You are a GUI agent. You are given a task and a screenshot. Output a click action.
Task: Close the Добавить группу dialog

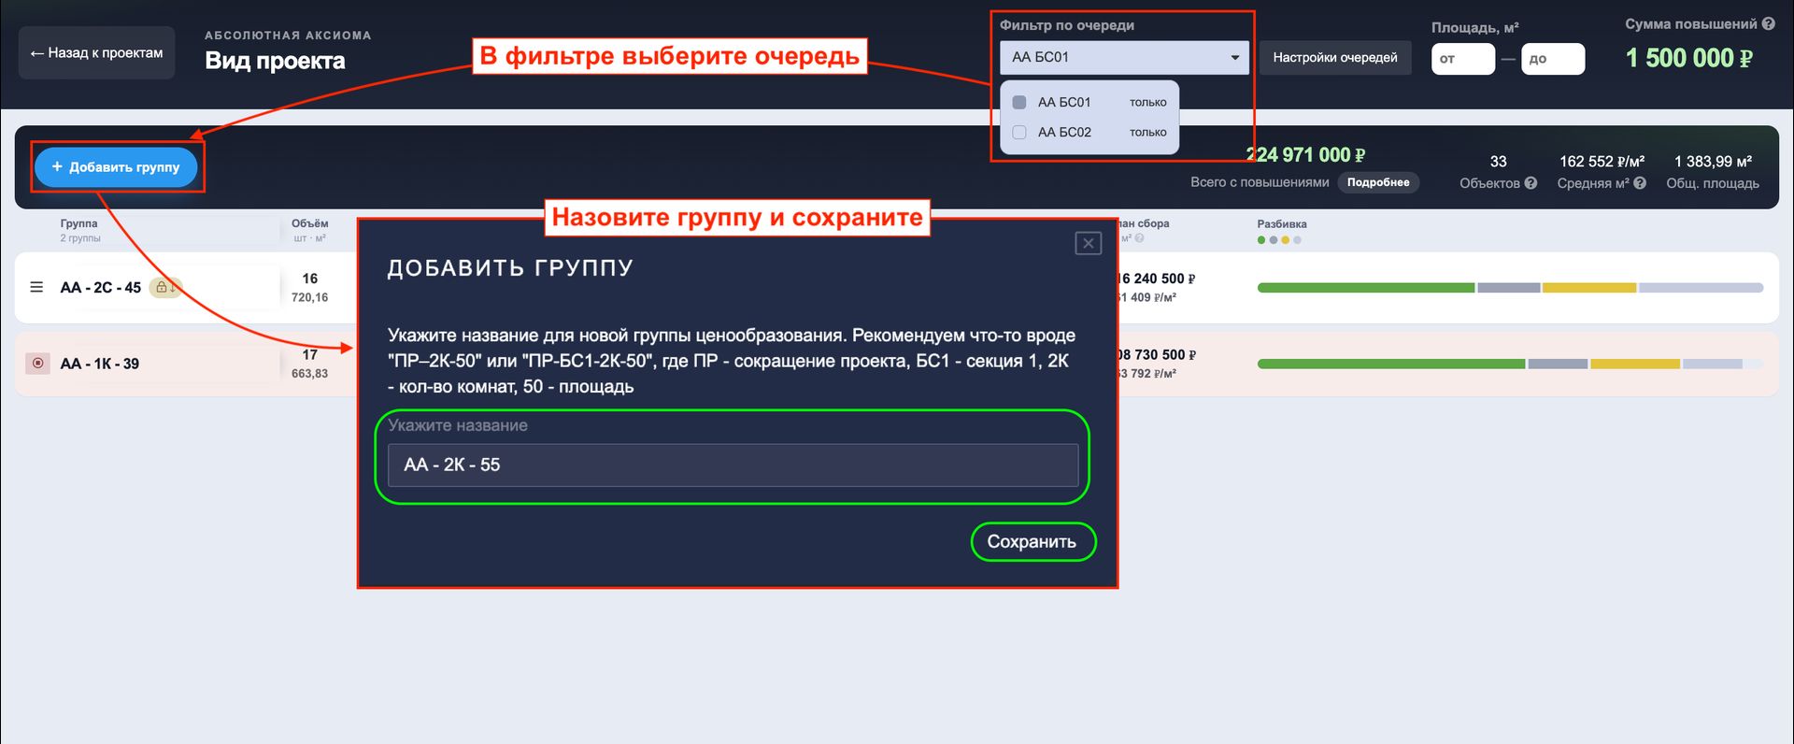tap(1089, 244)
